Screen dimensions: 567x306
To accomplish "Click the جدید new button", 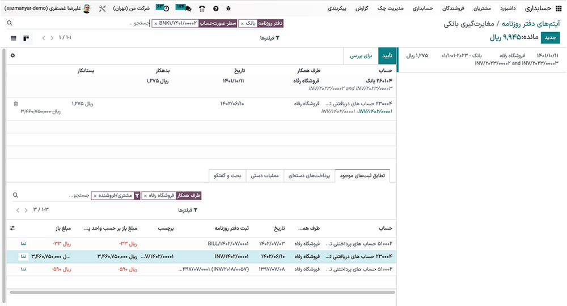I will tap(550, 38).
